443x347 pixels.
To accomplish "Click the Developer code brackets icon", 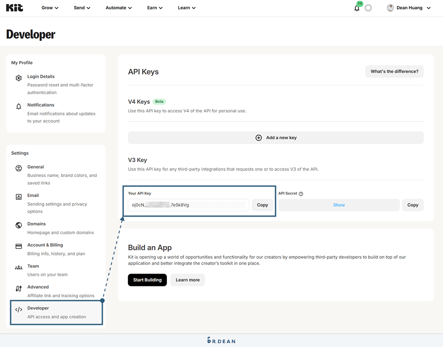I will point(19,309).
